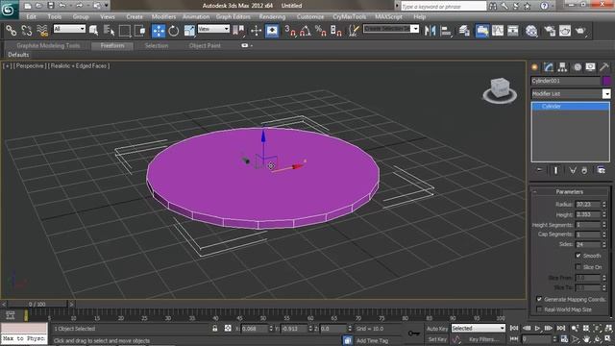This screenshot has width=615, height=346.
Task: Click the Cylinder001 purple color swatch
Action: point(606,81)
